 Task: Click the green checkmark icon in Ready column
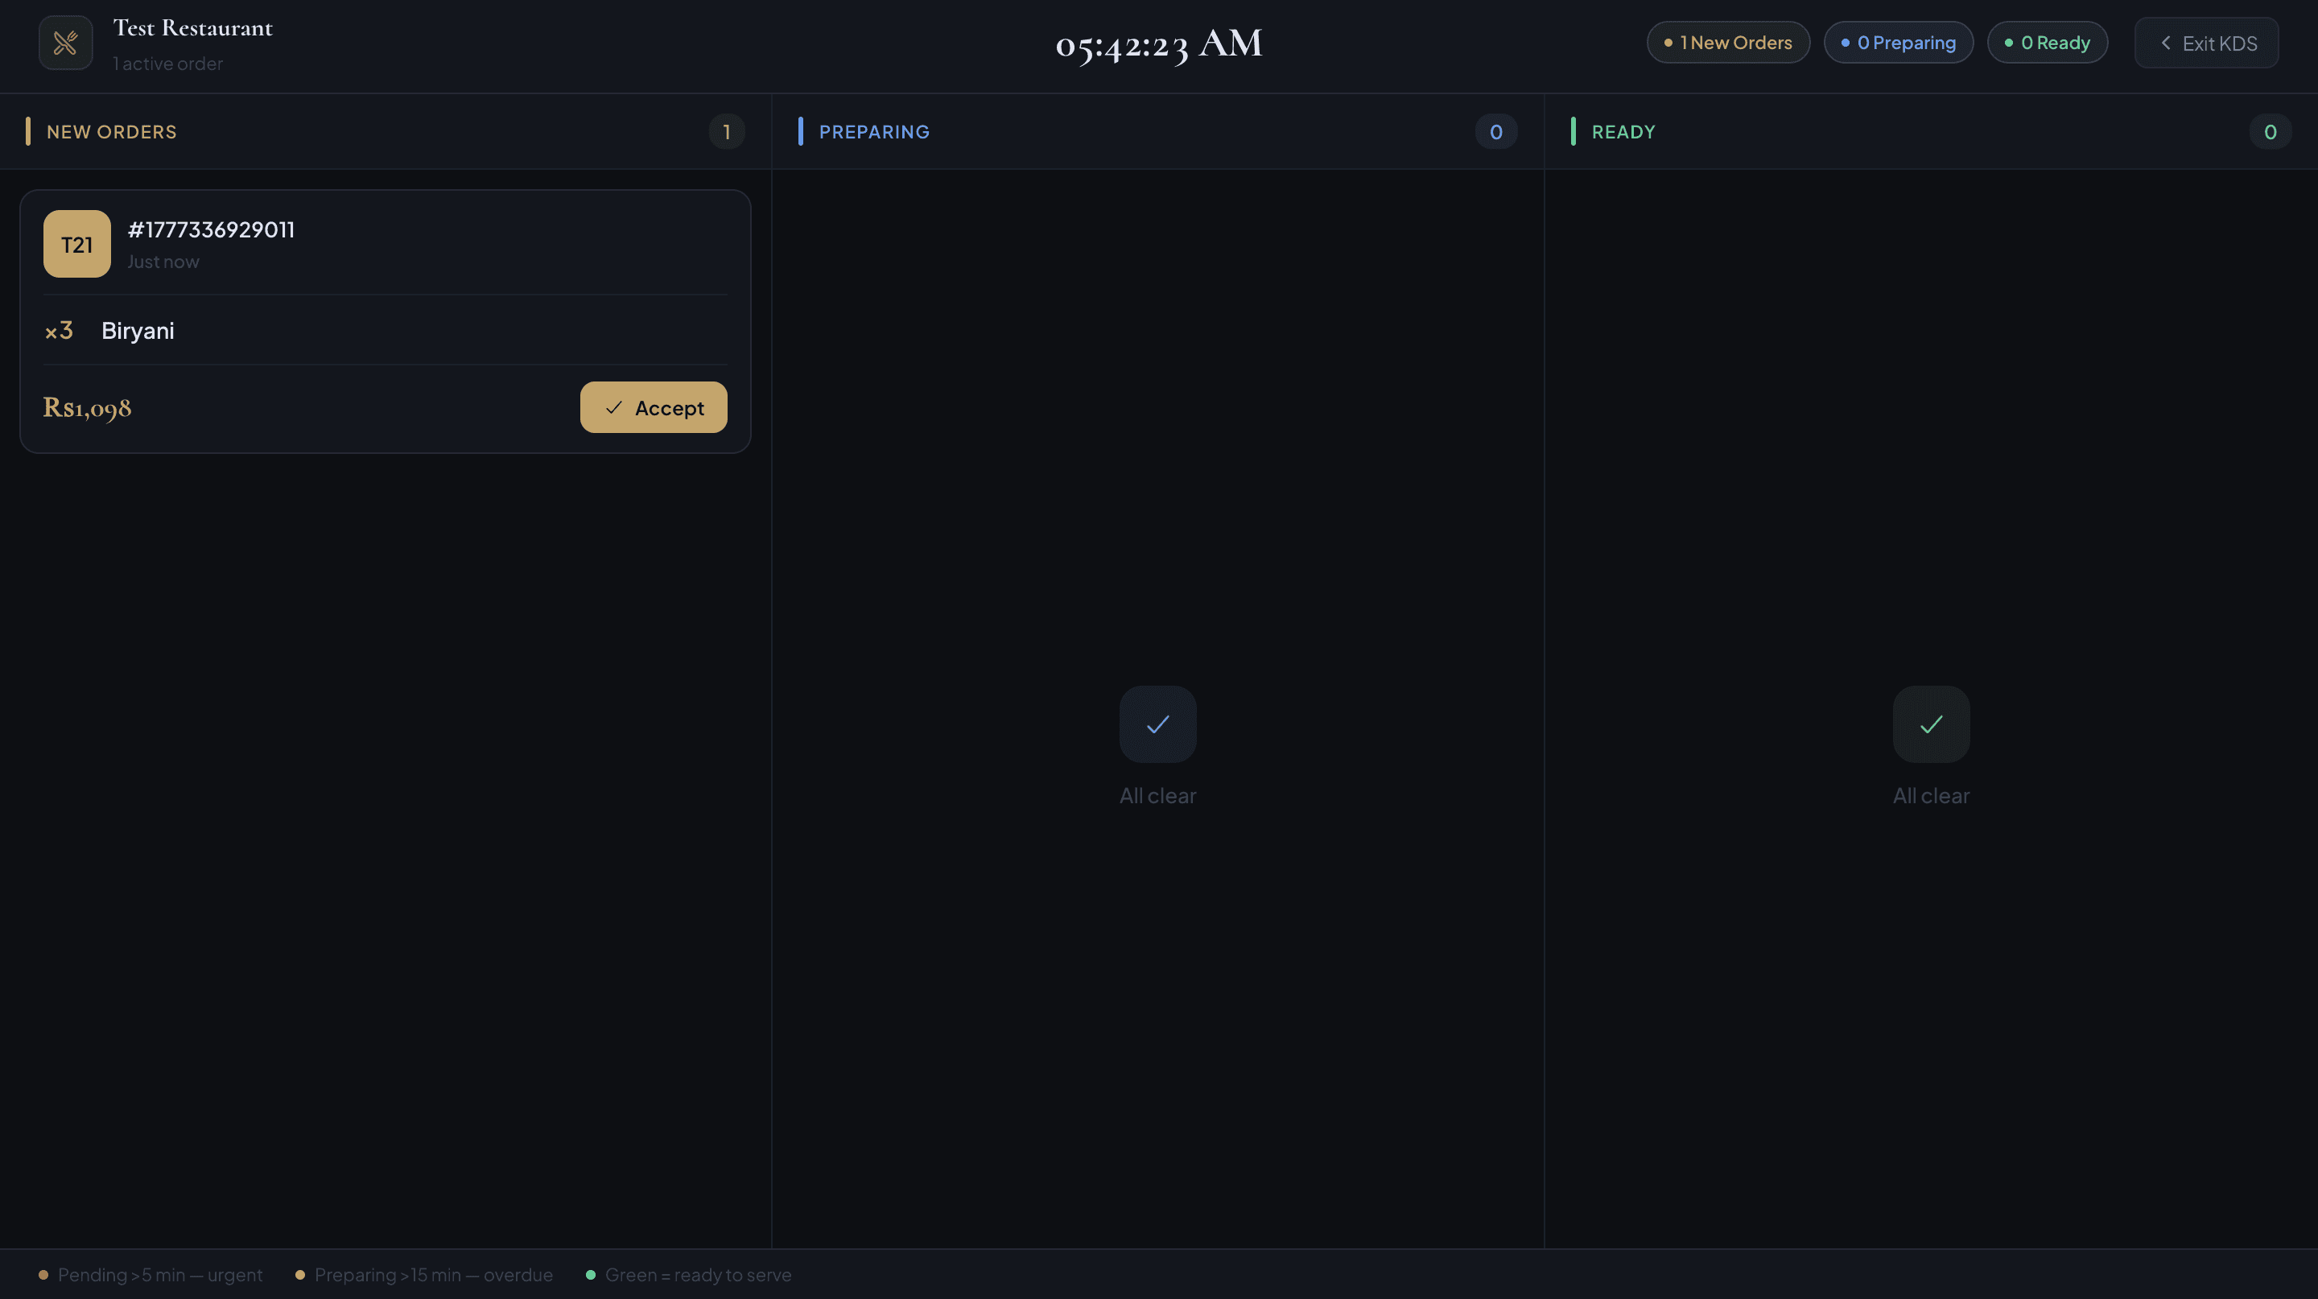point(1931,724)
